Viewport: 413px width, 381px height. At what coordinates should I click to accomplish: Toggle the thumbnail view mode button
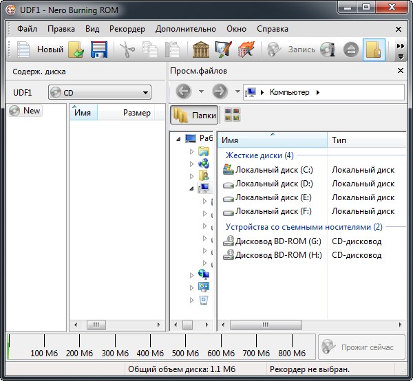pos(233,115)
